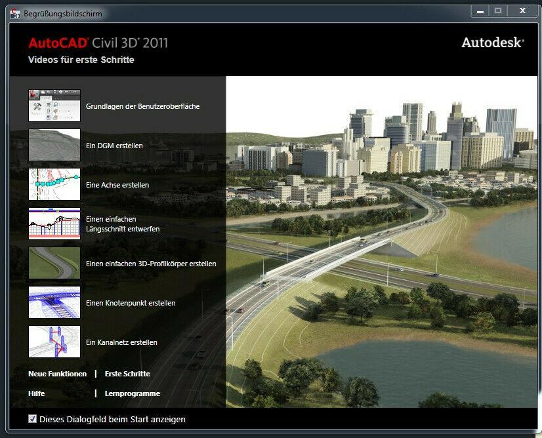Open the 3D-Profilkörper erstellen video thumbnail
Image resolution: width=542 pixels, height=438 pixels.
(x=54, y=263)
